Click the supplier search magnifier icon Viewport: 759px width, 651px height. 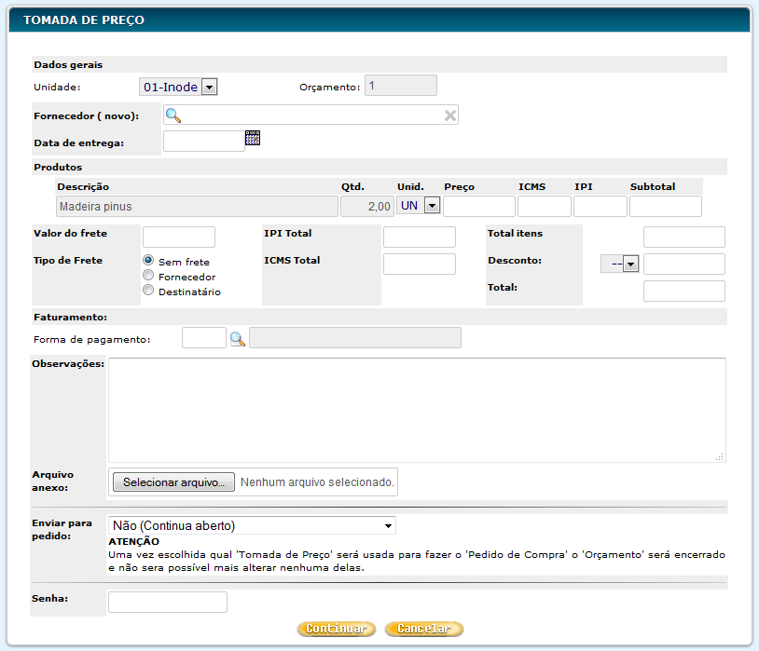tap(172, 115)
